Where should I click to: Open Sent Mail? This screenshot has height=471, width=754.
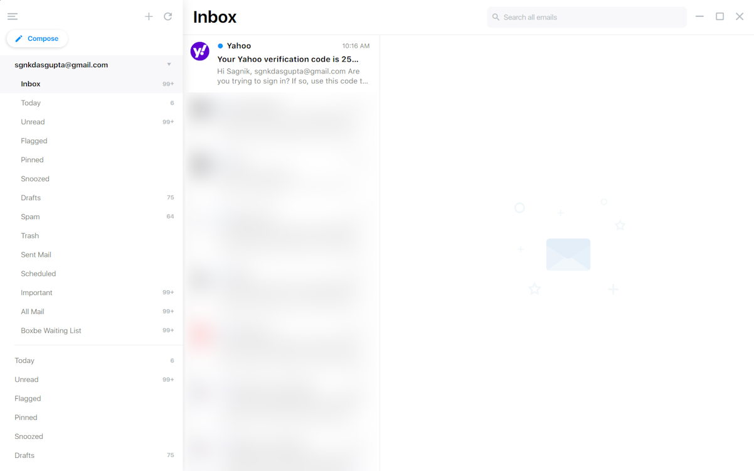(36, 254)
